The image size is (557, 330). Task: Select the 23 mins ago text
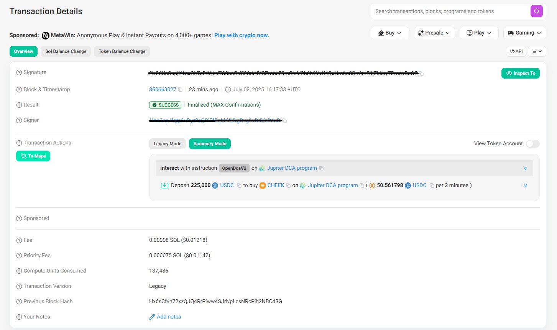tap(204, 89)
